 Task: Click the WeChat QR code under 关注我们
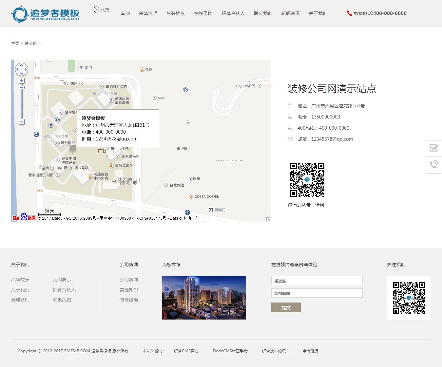tap(409, 298)
